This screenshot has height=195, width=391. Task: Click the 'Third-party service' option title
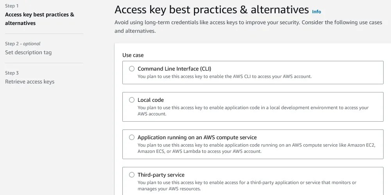pos(161,175)
